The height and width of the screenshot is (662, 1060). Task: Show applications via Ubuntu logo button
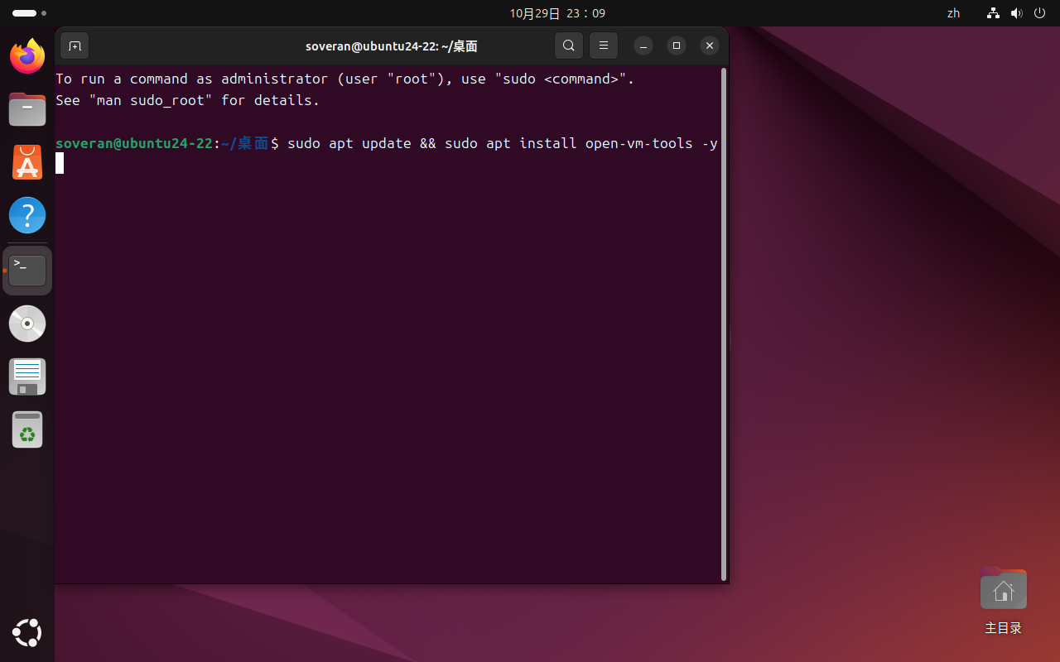pyautogui.click(x=27, y=633)
